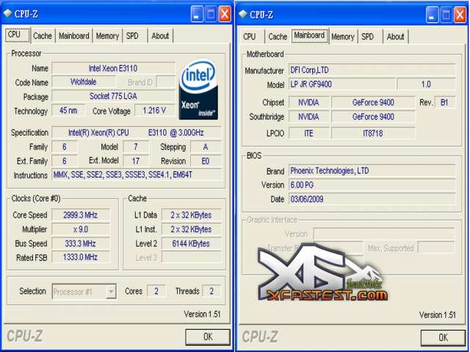This screenshot has height=352, width=470.
Task: Open the About tab in left CPU-Z window
Action: coord(160,36)
